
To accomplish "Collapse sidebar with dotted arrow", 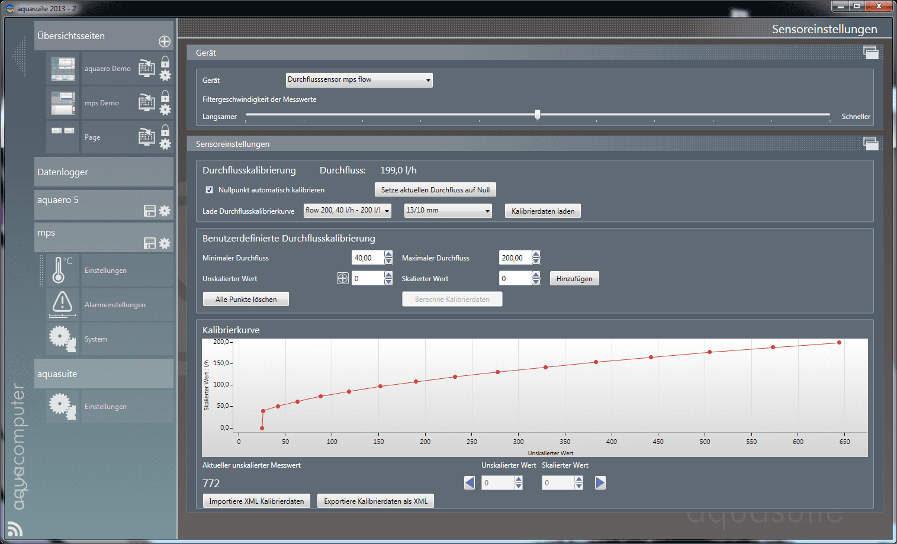I will [20, 56].
